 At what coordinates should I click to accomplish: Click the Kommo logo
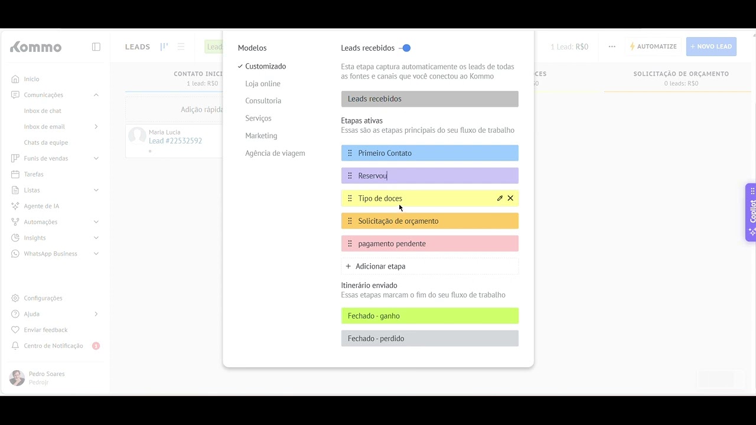35,47
